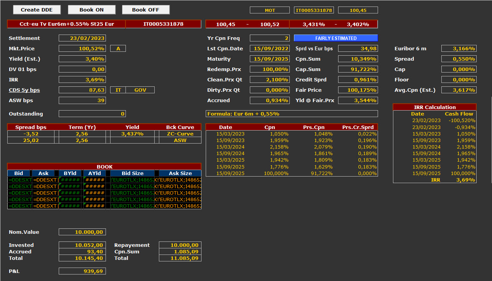Select the P&L value field
Screen dimensions: 492x281
[x=82, y=271]
